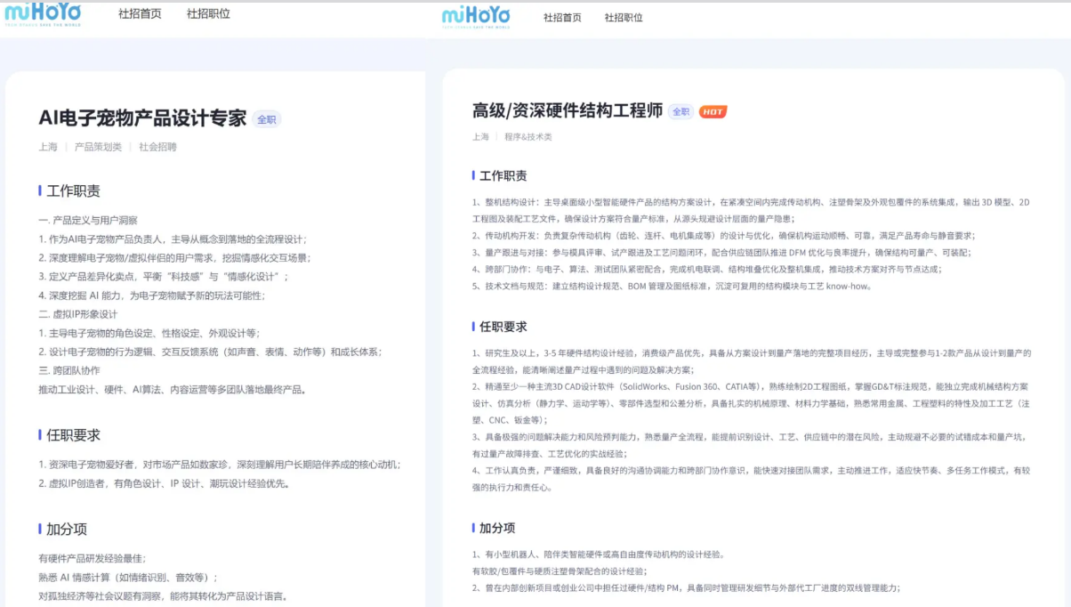Click the 全职 tag beside 高级/资深硬件结构工程师

pyautogui.click(x=680, y=111)
